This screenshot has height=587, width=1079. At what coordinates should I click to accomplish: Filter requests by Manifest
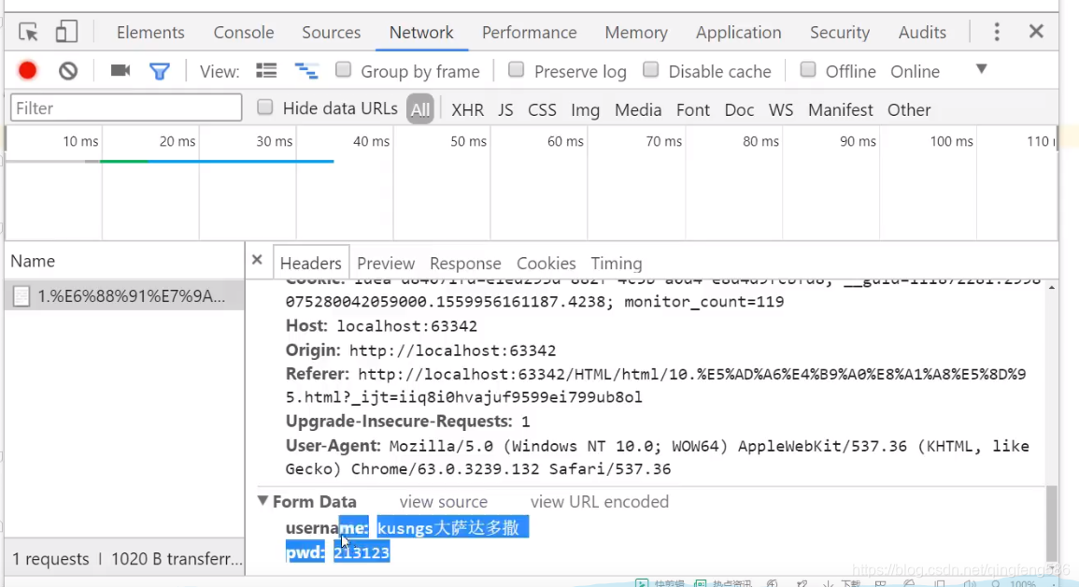pos(840,109)
